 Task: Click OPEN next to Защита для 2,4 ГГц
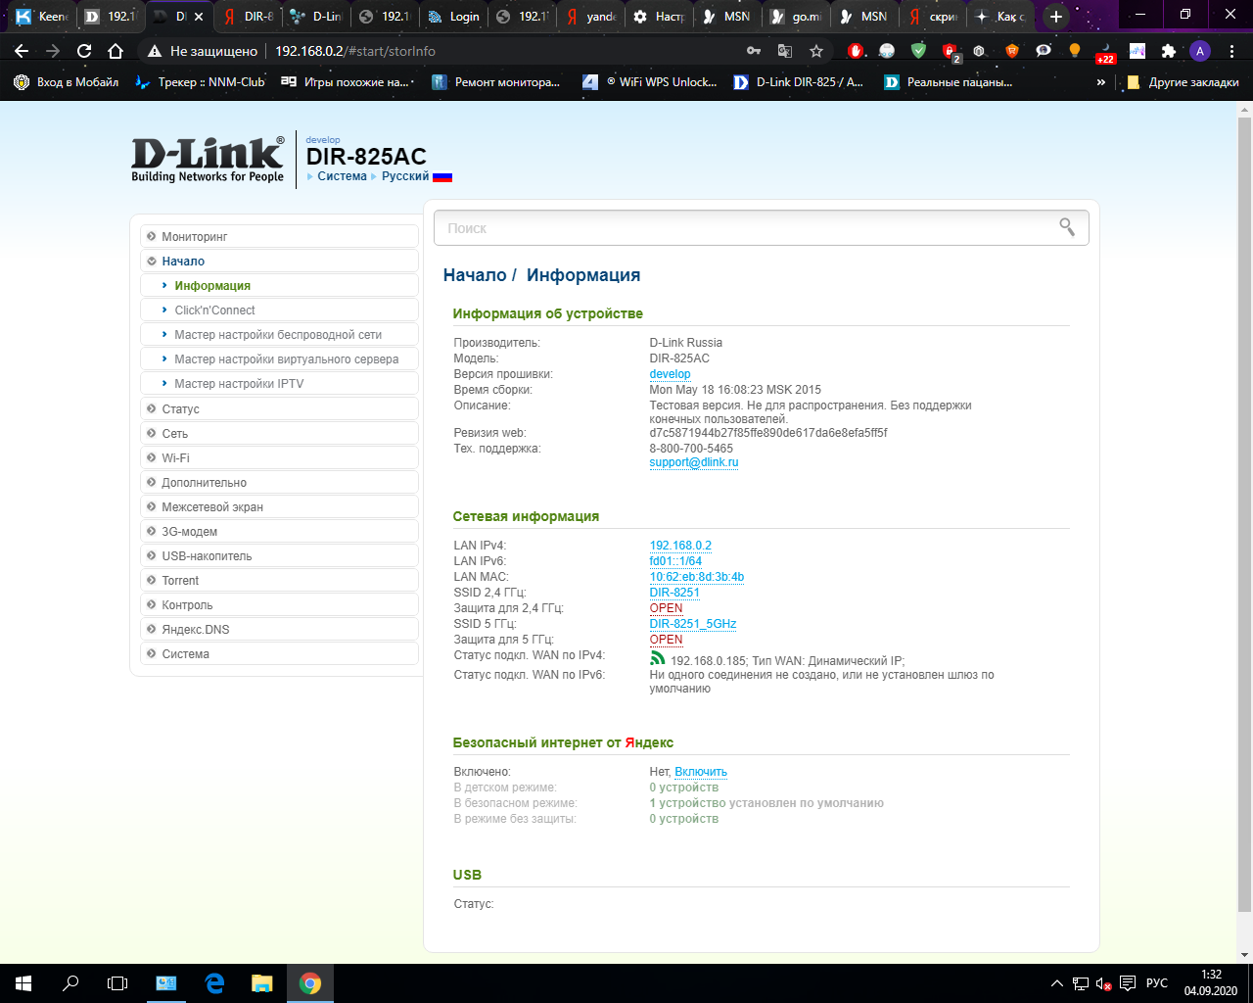(x=667, y=608)
